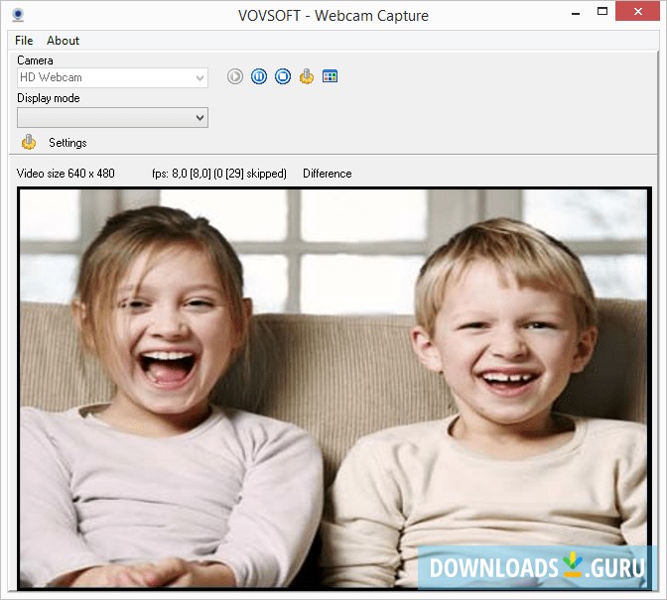Open the File menu
The image size is (667, 600).
click(24, 41)
